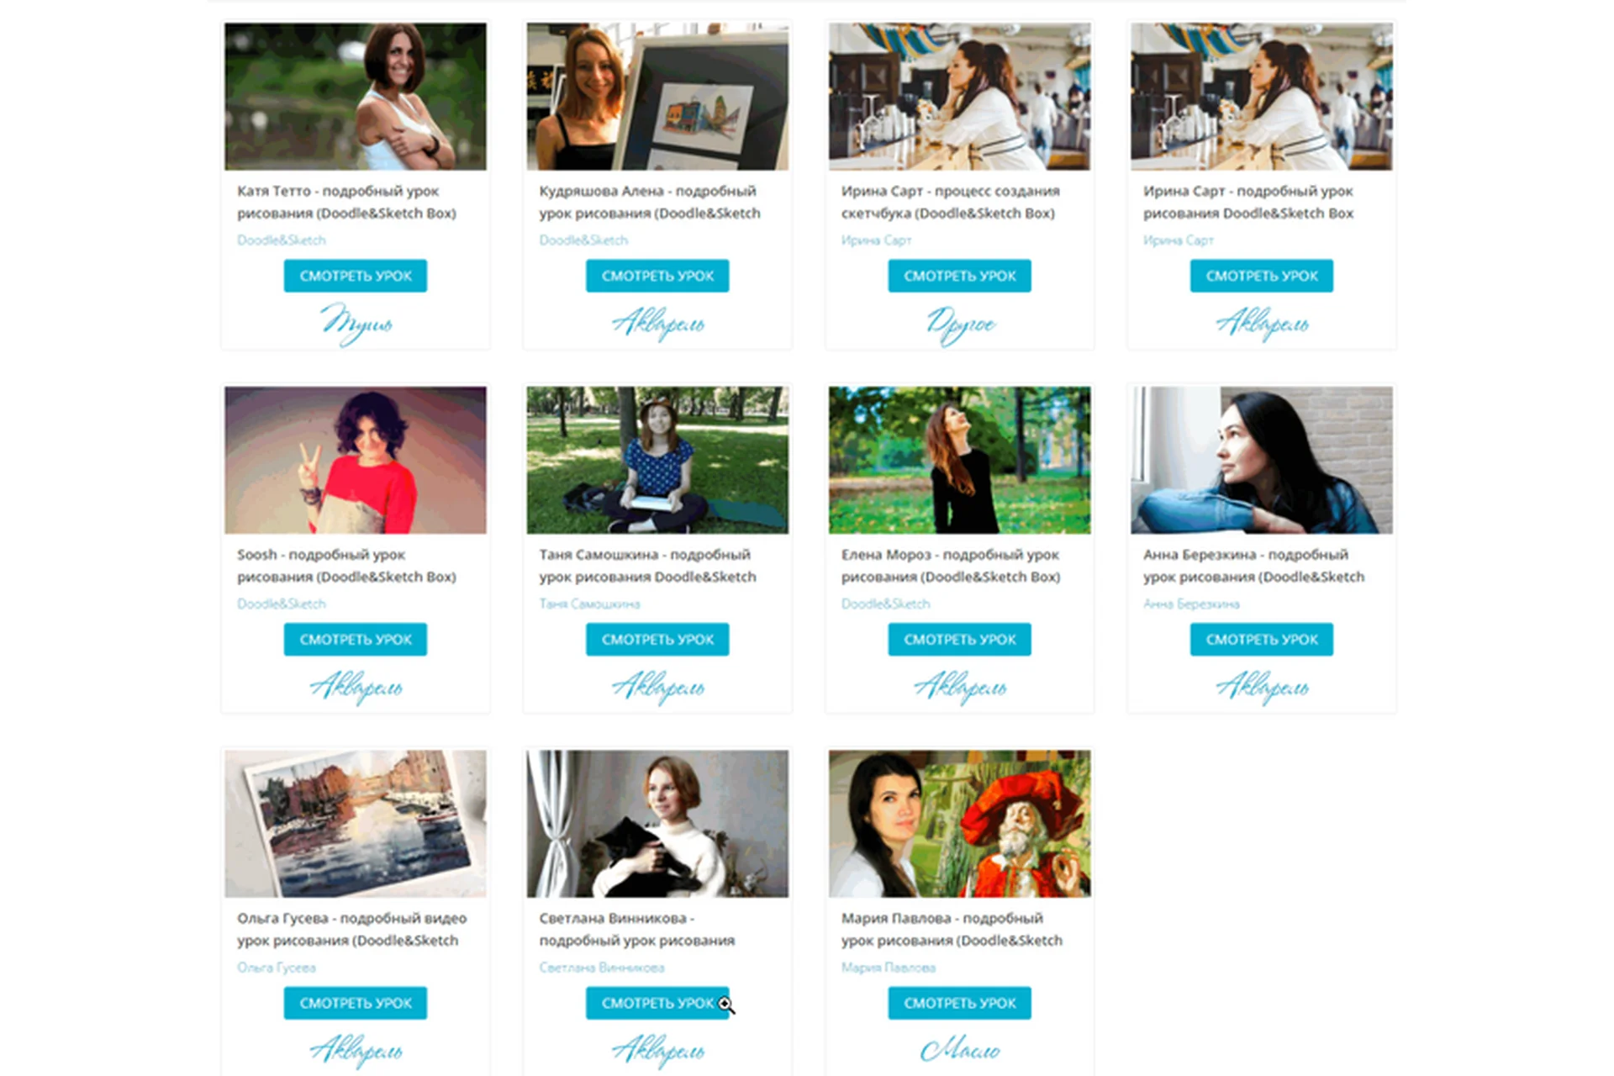Open Катя Тетто lesson thumbnail photo
1614x1076 pixels.
click(355, 97)
